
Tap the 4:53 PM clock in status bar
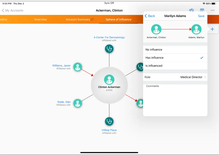point(7,4)
